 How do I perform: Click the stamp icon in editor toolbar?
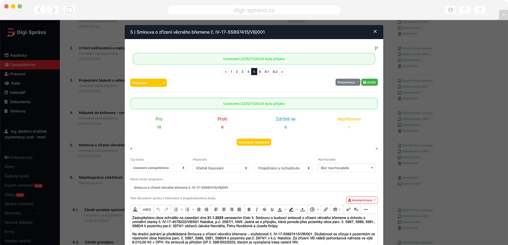(135, 210)
